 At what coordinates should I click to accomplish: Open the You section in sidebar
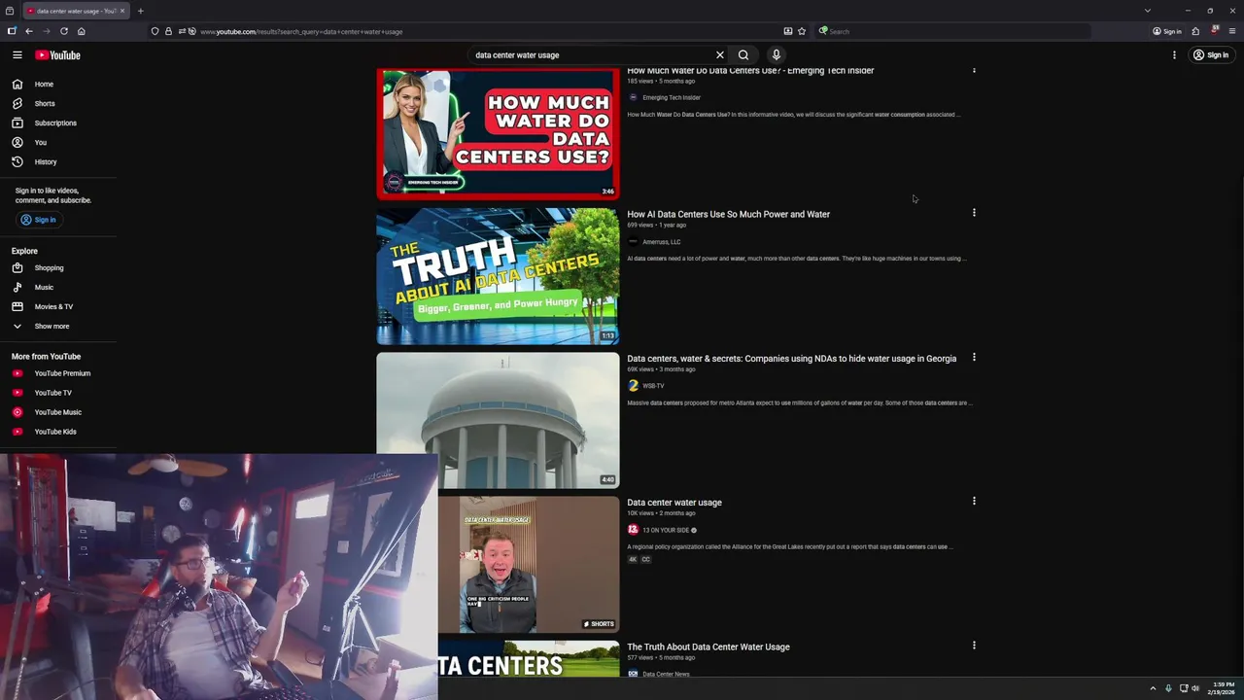click(x=41, y=143)
